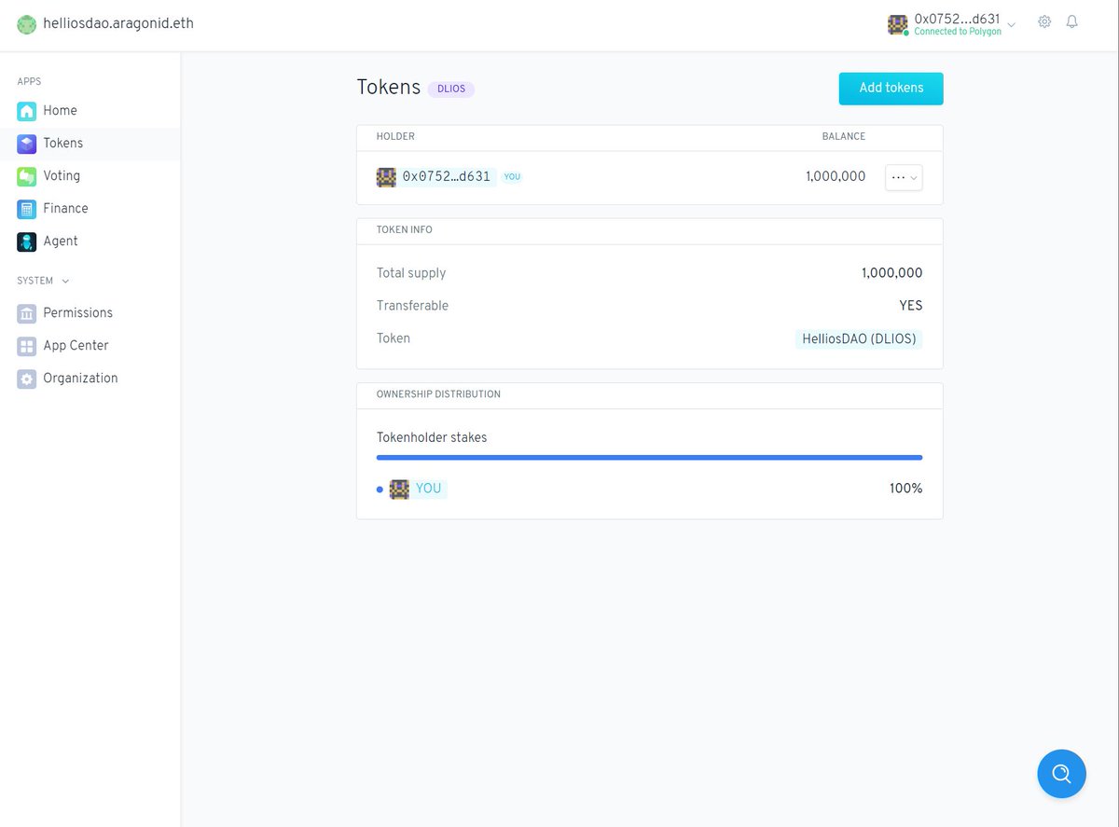Click the helliosdao organization avatar icon

tap(26, 24)
